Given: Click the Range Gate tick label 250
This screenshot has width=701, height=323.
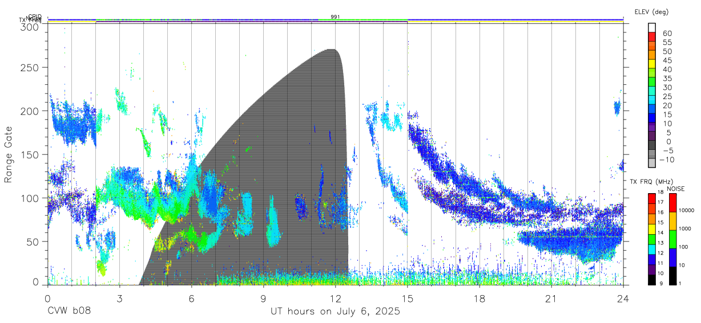Looking at the screenshot, I should pos(30,67).
